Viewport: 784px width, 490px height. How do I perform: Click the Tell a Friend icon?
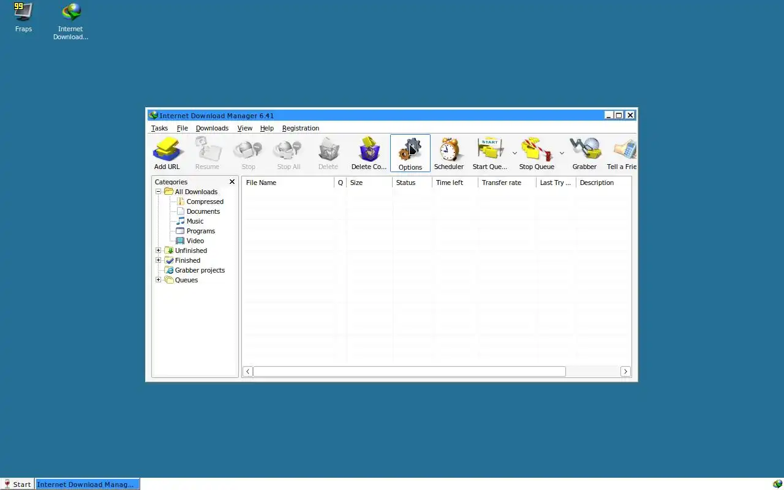point(622,153)
